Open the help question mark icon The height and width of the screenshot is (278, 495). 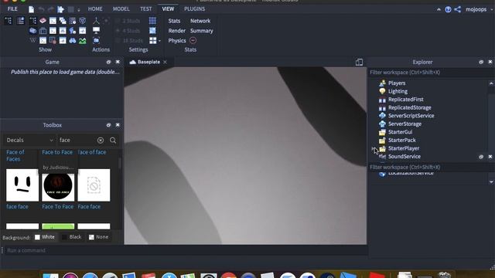click(448, 9)
